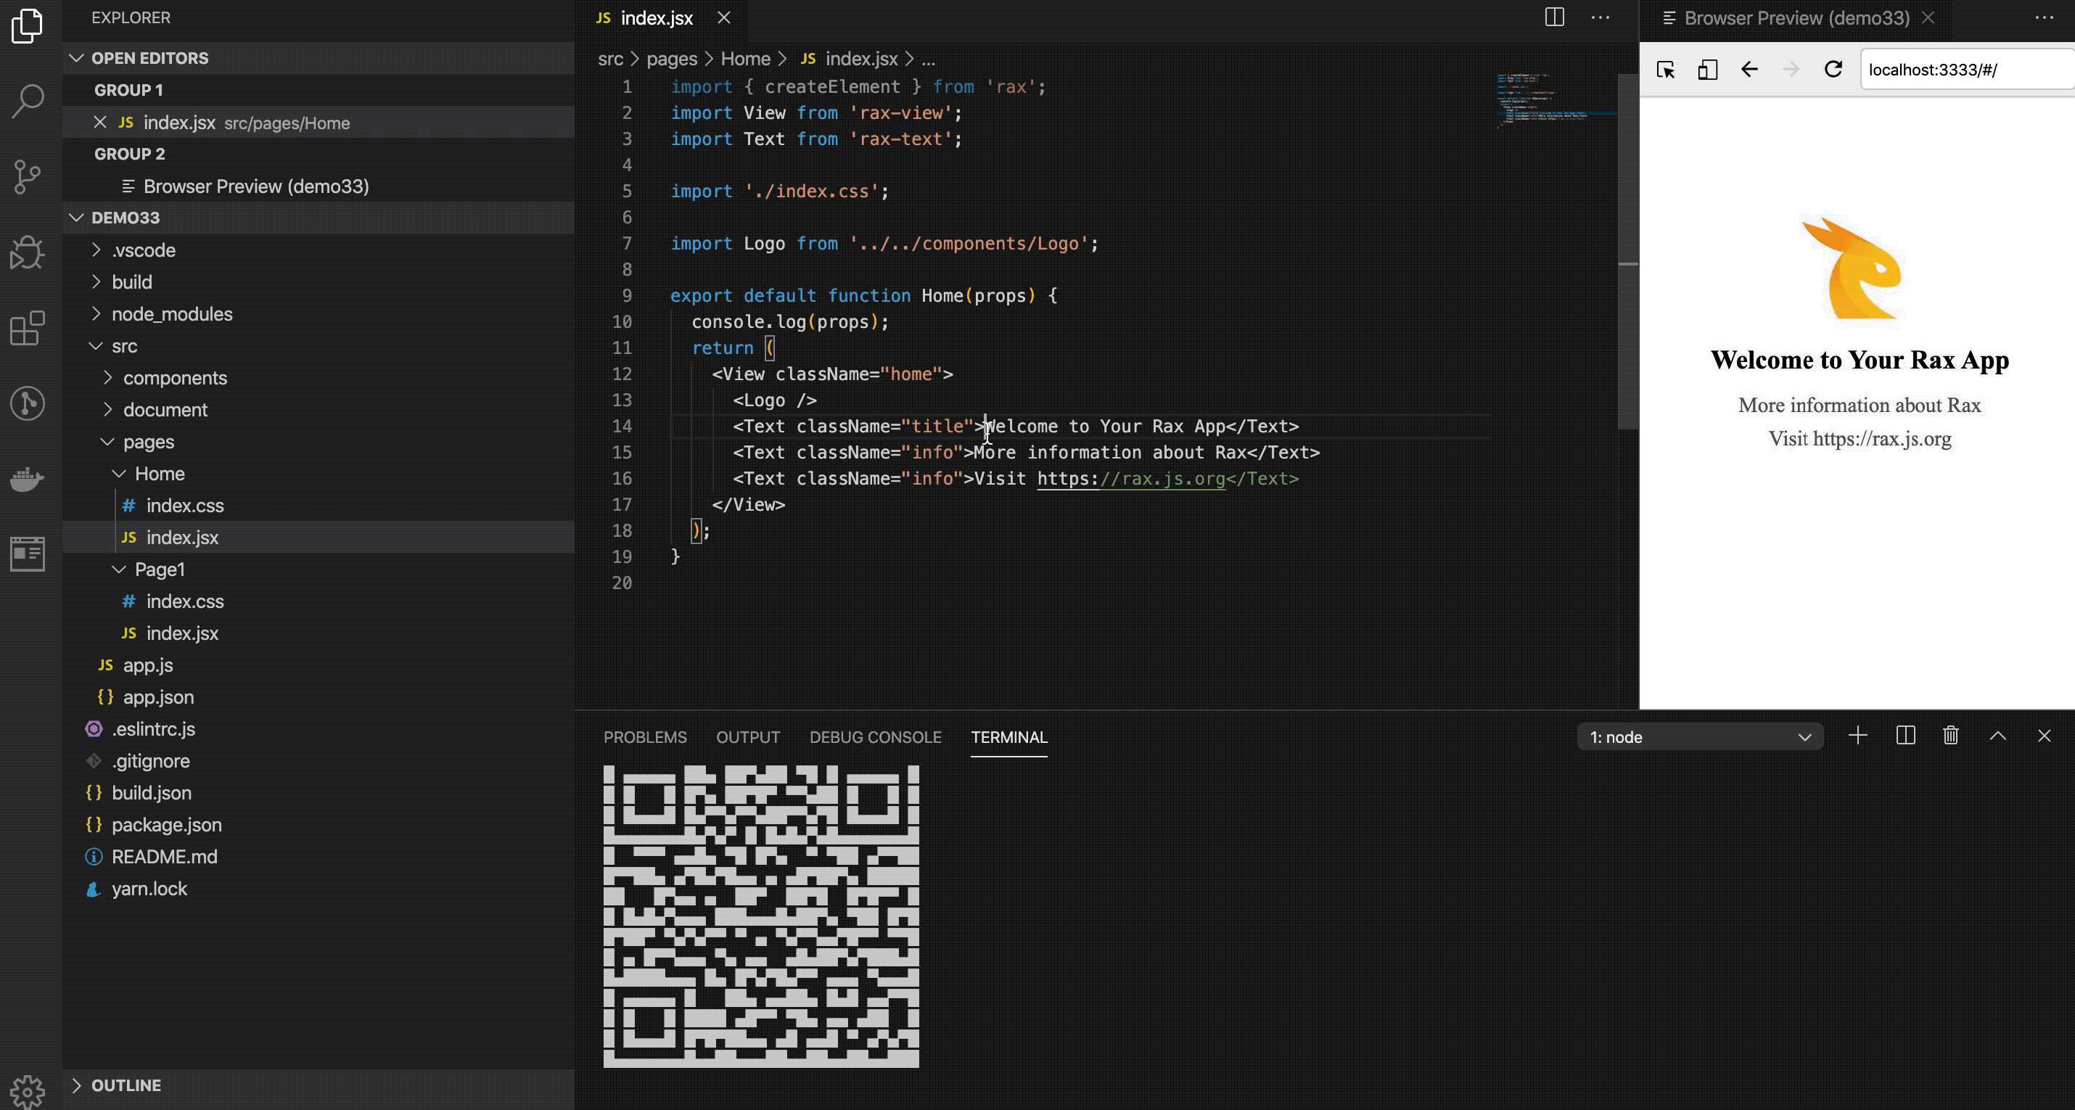Image resolution: width=2075 pixels, height=1110 pixels.
Task: Switch to the DEBUG CONSOLE tab
Action: point(875,737)
